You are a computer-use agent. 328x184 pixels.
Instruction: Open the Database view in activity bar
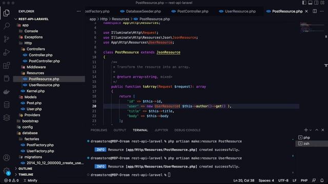[x=7, y=105]
